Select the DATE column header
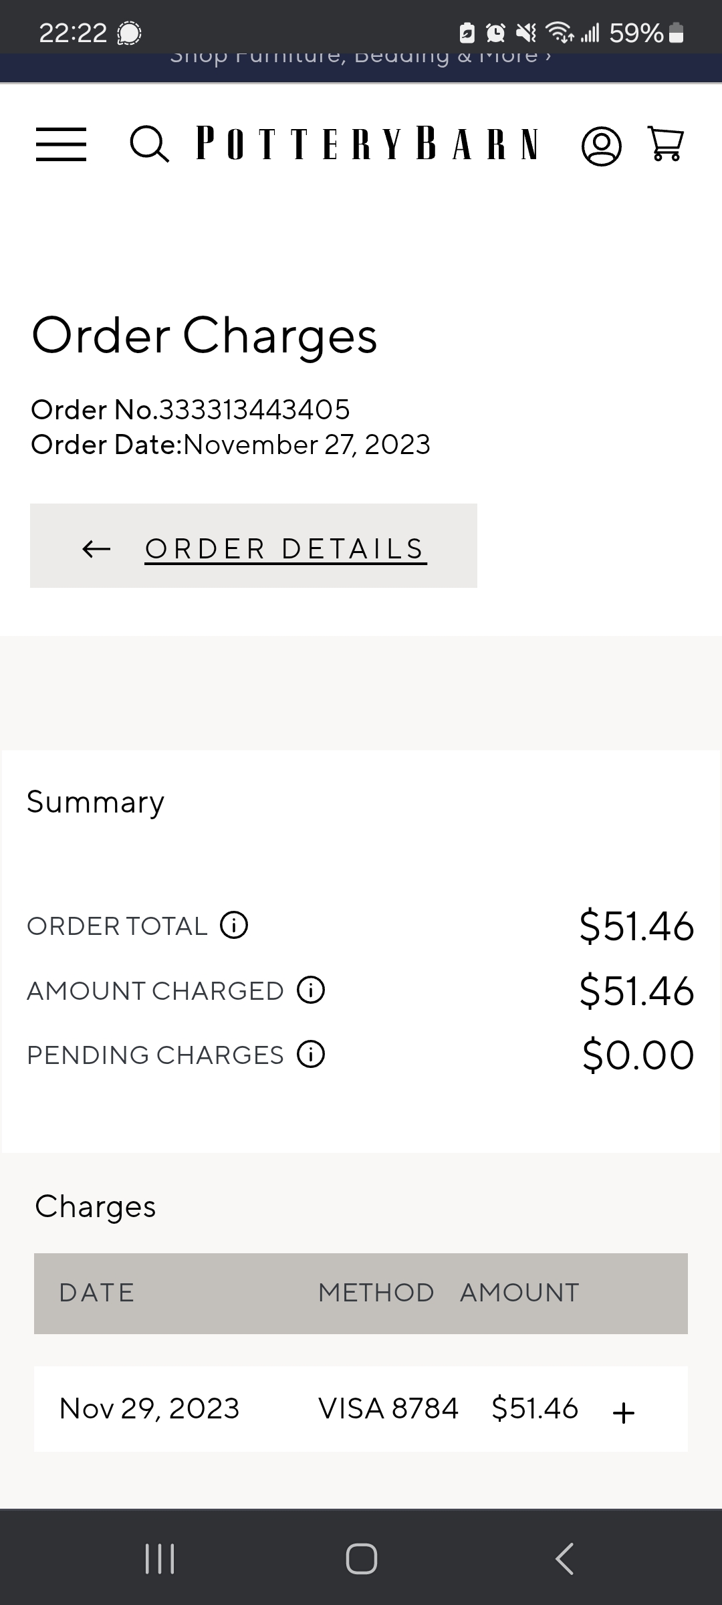Image resolution: width=722 pixels, height=1605 pixels. [x=97, y=1293]
